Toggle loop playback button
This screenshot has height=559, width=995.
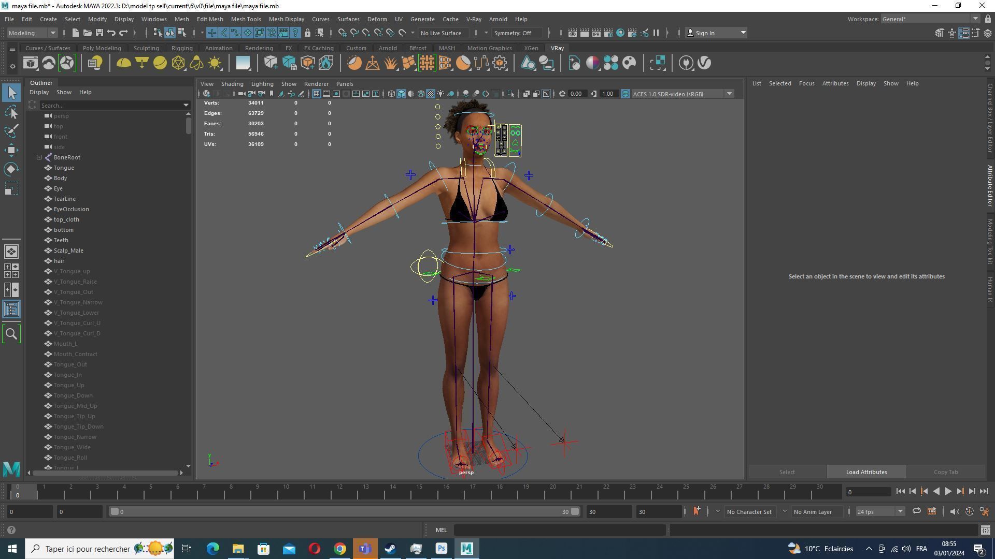pos(917,512)
